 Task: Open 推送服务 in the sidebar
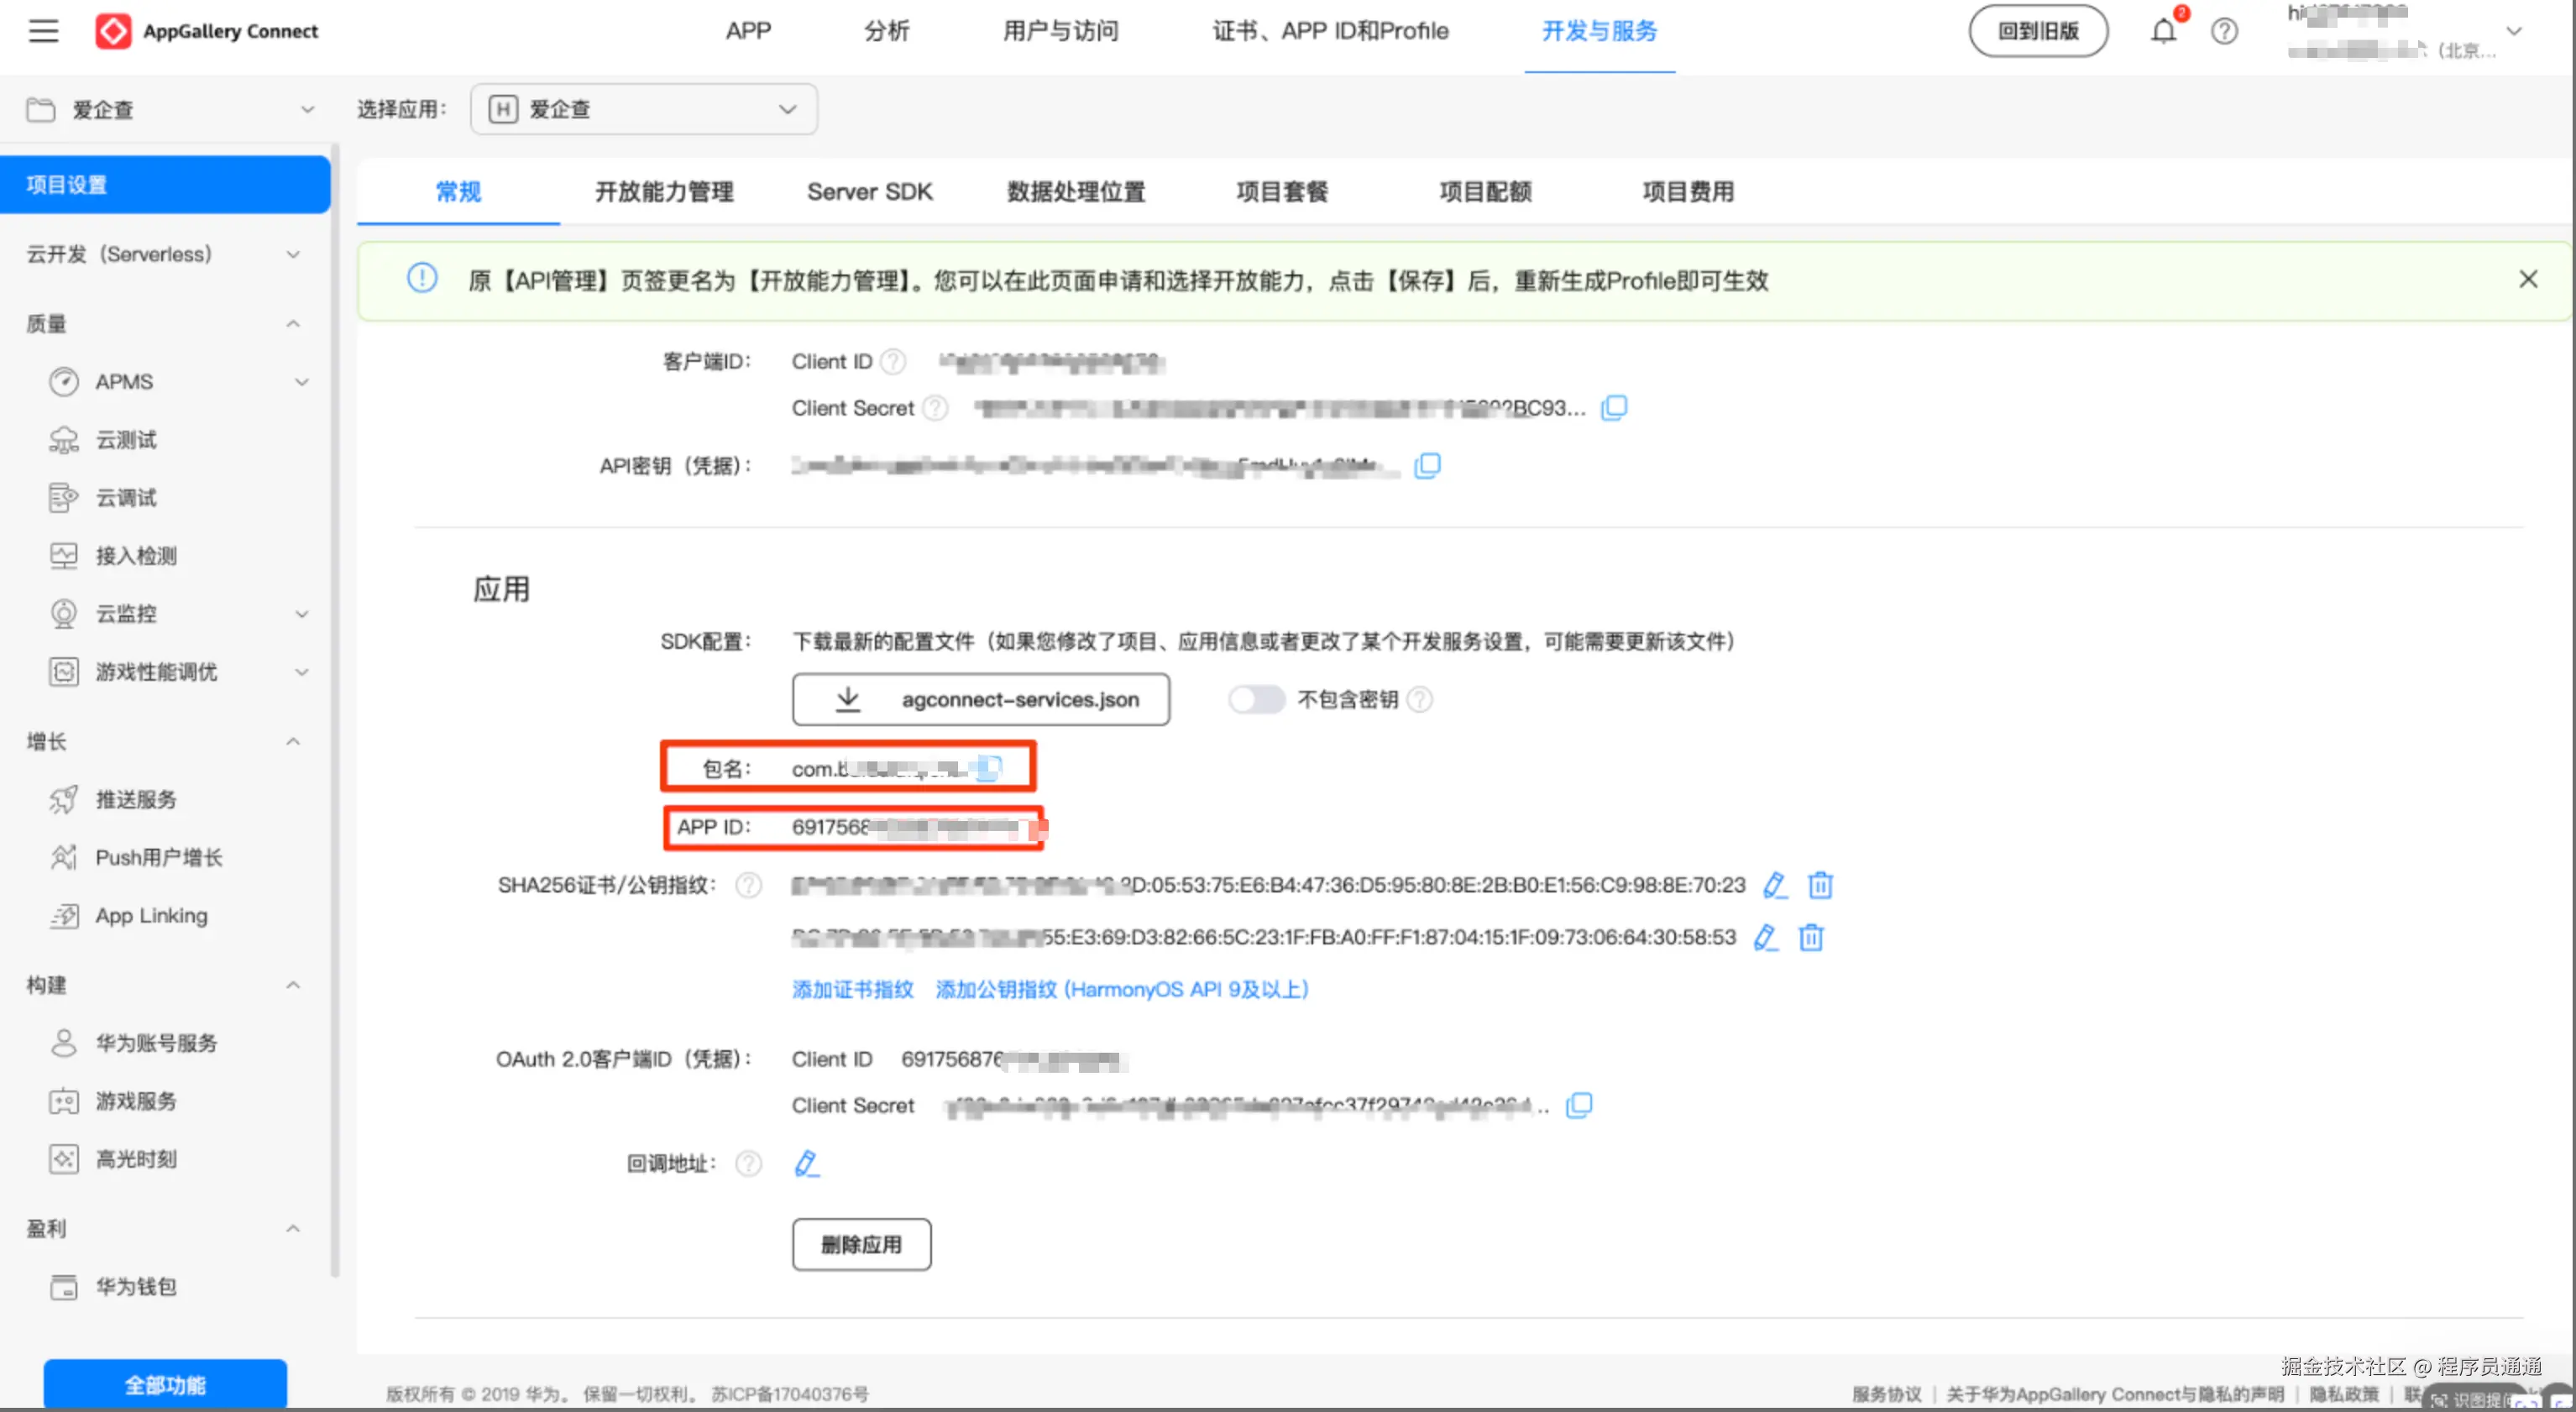click(x=136, y=799)
